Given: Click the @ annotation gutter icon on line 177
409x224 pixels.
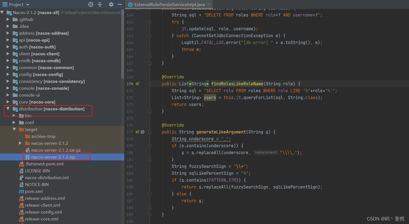Looking at the screenshot, I should click(142, 132).
